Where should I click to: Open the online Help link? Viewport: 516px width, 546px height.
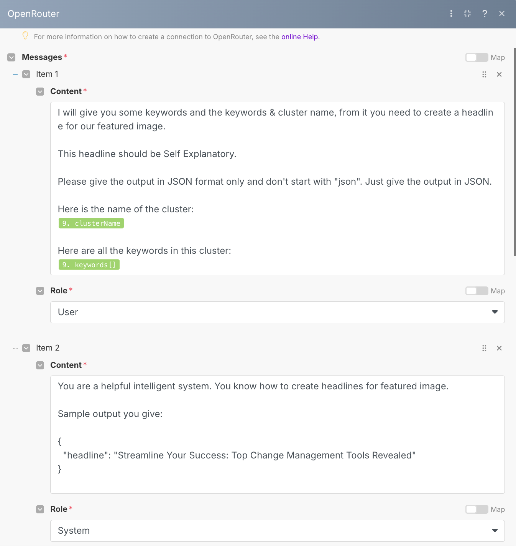[299, 37]
